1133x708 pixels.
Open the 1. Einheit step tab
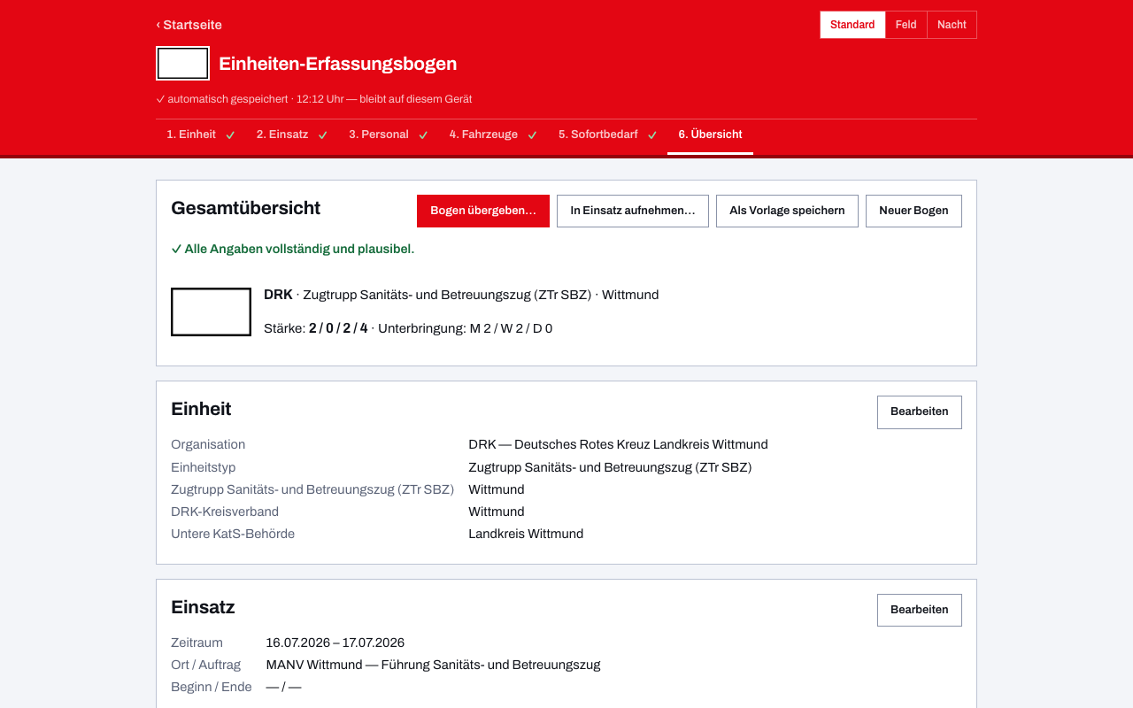(x=200, y=135)
